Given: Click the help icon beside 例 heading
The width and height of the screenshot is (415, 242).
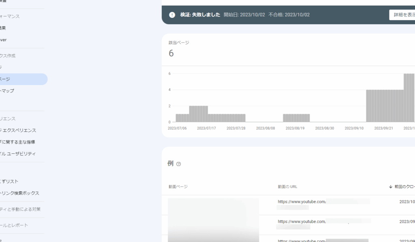Looking at the screenshot, I should pyautogui.click(x=178, y=164).
